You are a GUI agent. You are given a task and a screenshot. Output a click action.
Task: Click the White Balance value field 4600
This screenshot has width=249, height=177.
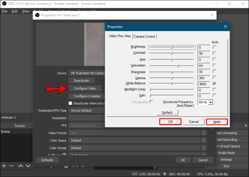coord(204,84)
